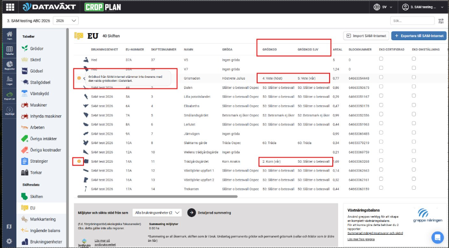Open the app grid launcher icon
Image resolution: width=449 pixels, height=248 pixels.
coord(10,7)
